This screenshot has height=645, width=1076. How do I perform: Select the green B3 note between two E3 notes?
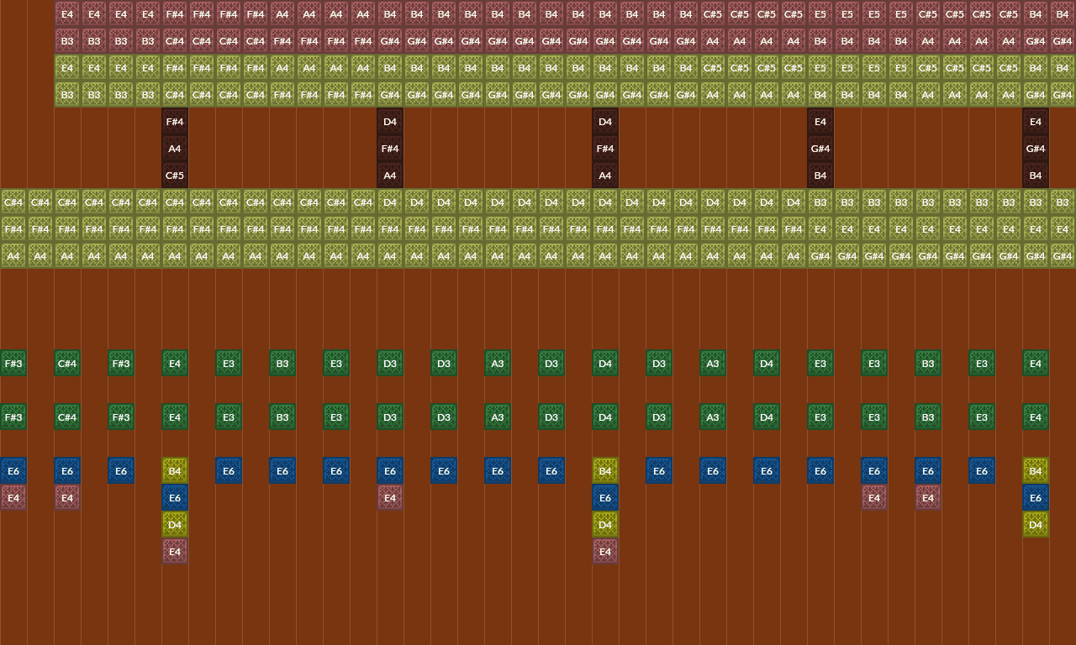tap(282, 363)
